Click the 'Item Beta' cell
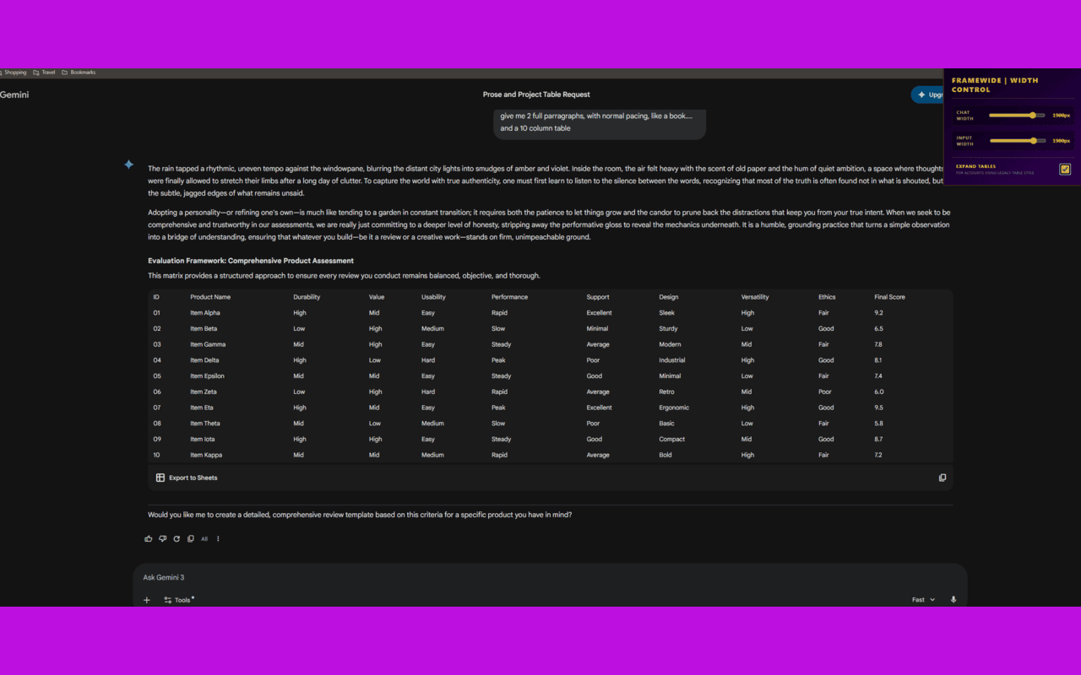Image resolution: width=1081 pixels, height=675 pixels. click(204, 329)
